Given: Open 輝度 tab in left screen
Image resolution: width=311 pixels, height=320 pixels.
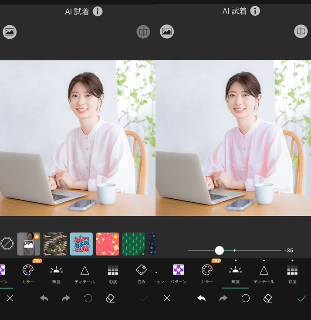Looking at the screenshot, I should pos(56,274).
